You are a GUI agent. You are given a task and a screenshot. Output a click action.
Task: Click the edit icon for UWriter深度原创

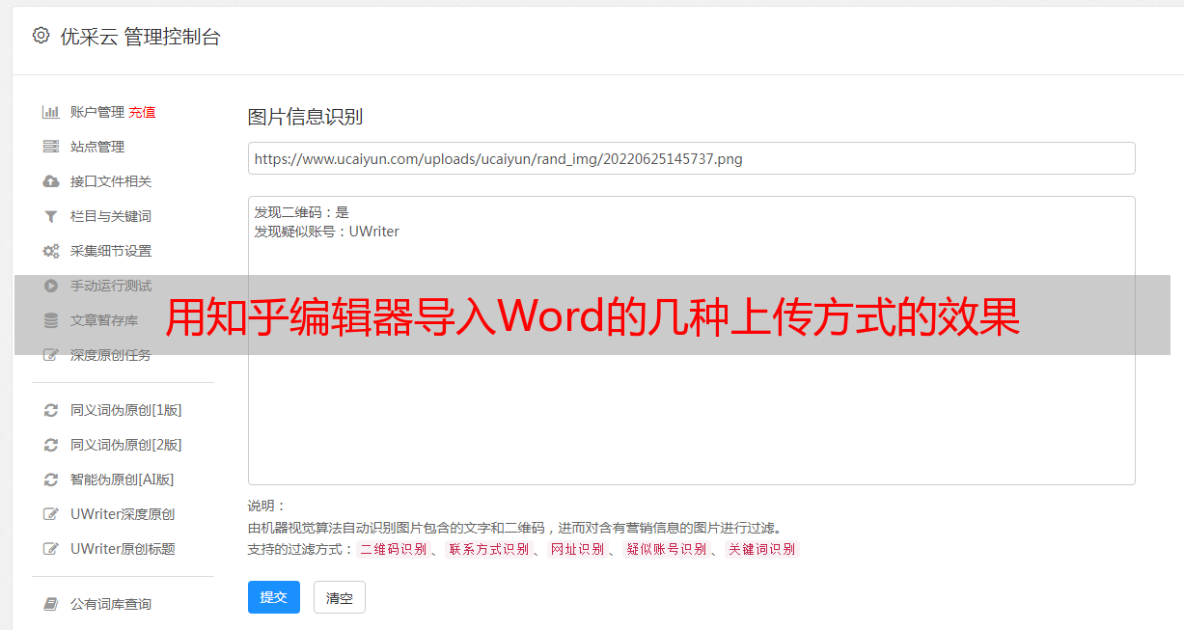pos(51,514)
